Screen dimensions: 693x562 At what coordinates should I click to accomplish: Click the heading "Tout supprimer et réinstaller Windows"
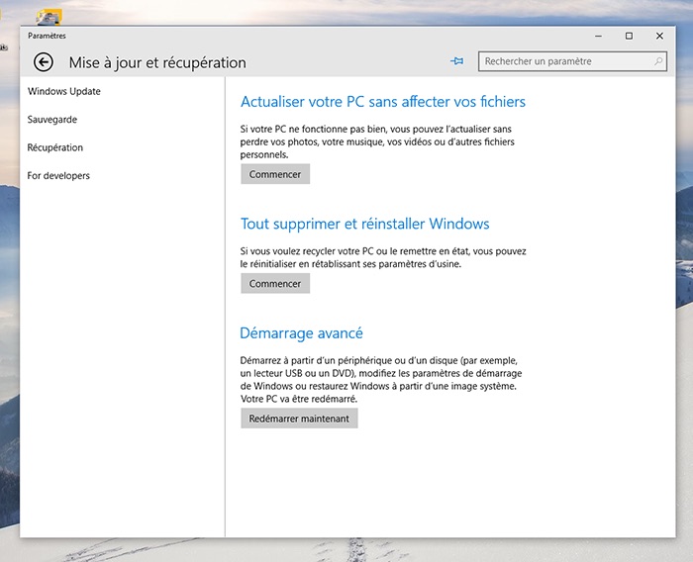364,224
